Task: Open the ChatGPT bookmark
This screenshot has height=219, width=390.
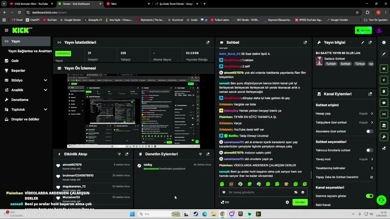Action: pos(33,20)
